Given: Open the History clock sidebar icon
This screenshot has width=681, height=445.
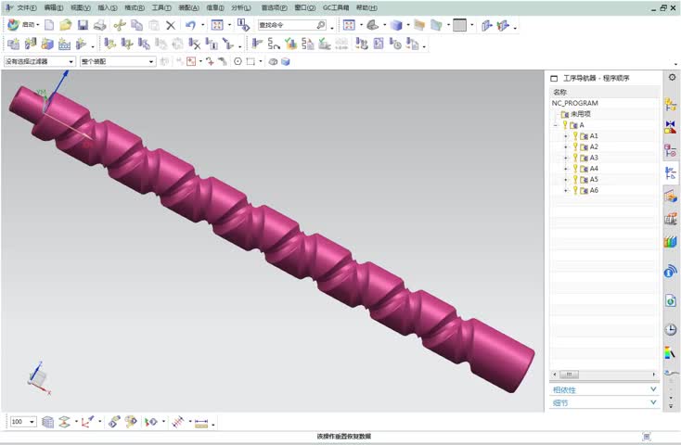Looking at the screenshot, I should [x=670, y=330].
